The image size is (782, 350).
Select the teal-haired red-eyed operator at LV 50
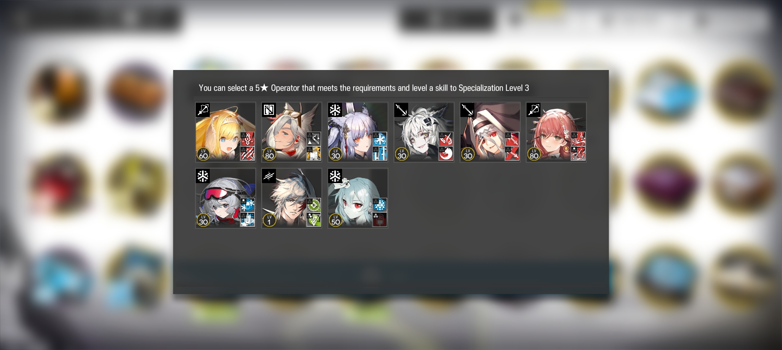pyautogui.click(x=358, y=198)
